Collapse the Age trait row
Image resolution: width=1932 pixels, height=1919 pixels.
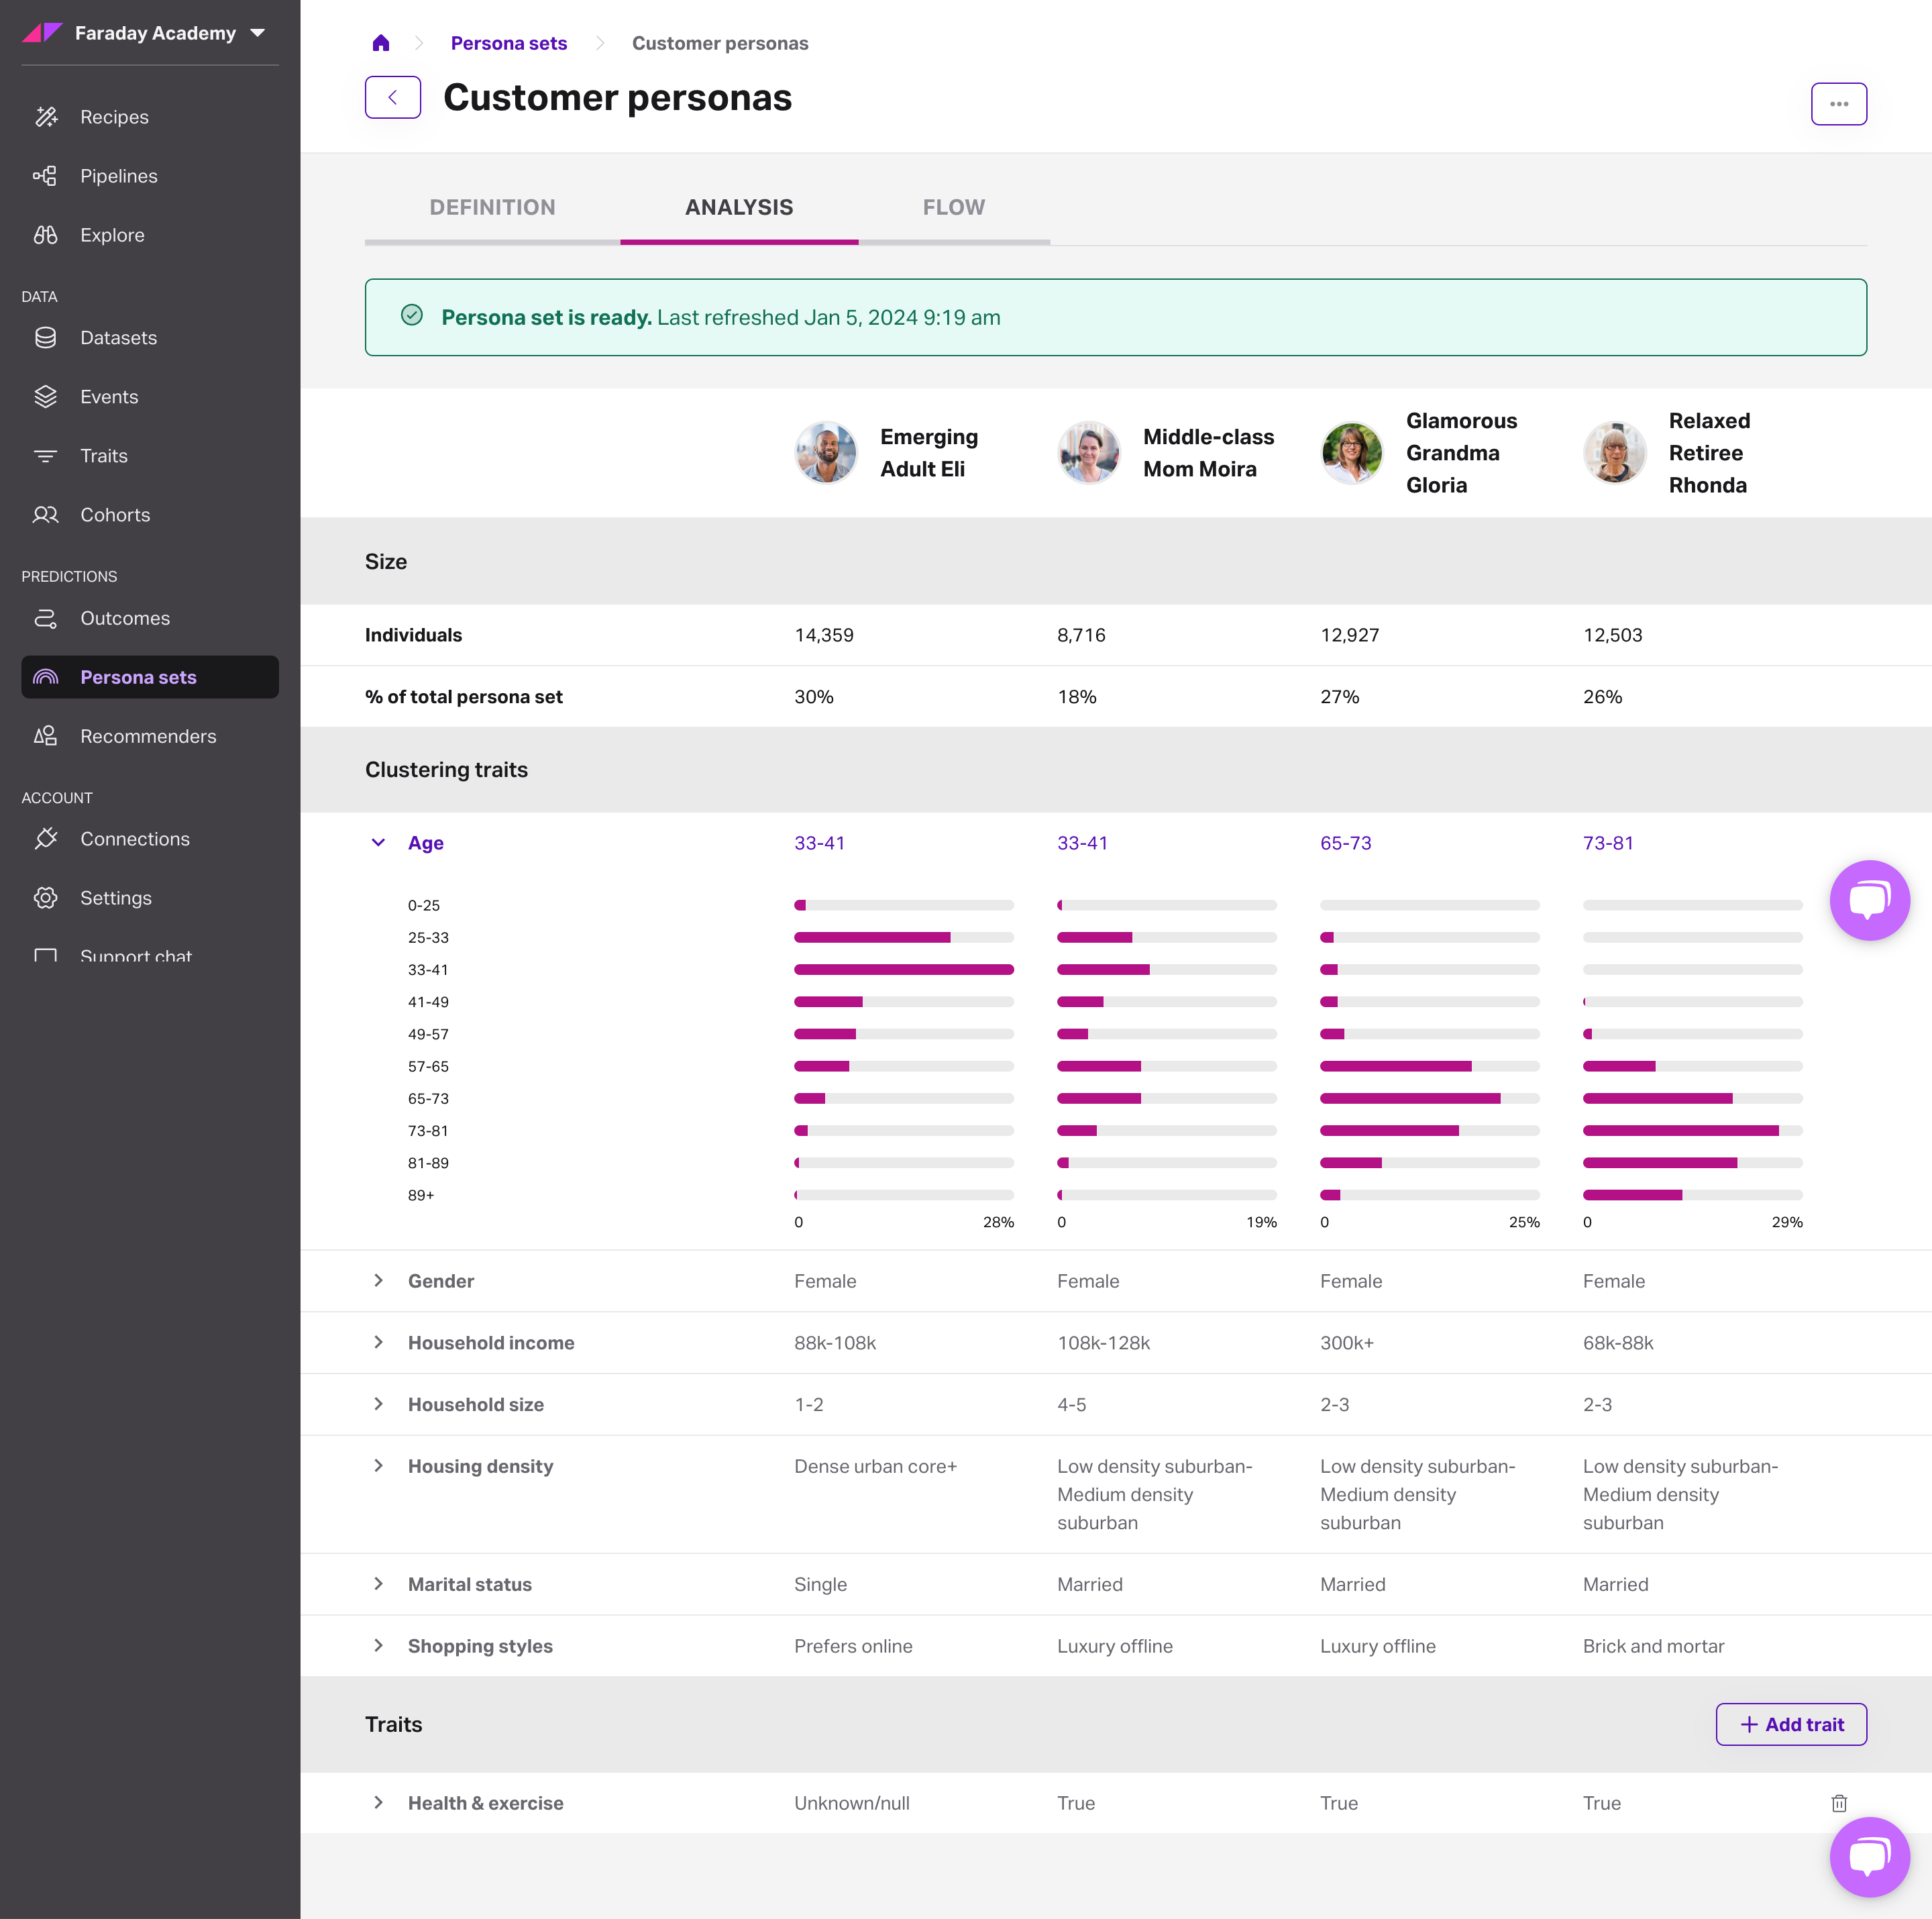378,843
